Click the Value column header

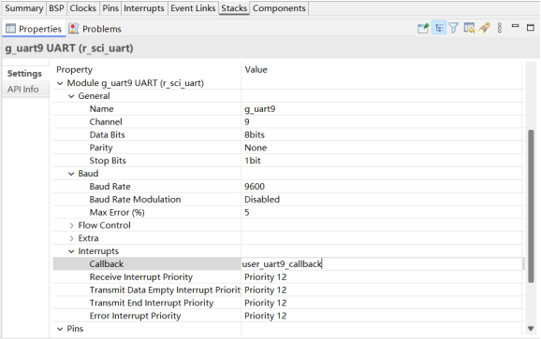point(256,70)
